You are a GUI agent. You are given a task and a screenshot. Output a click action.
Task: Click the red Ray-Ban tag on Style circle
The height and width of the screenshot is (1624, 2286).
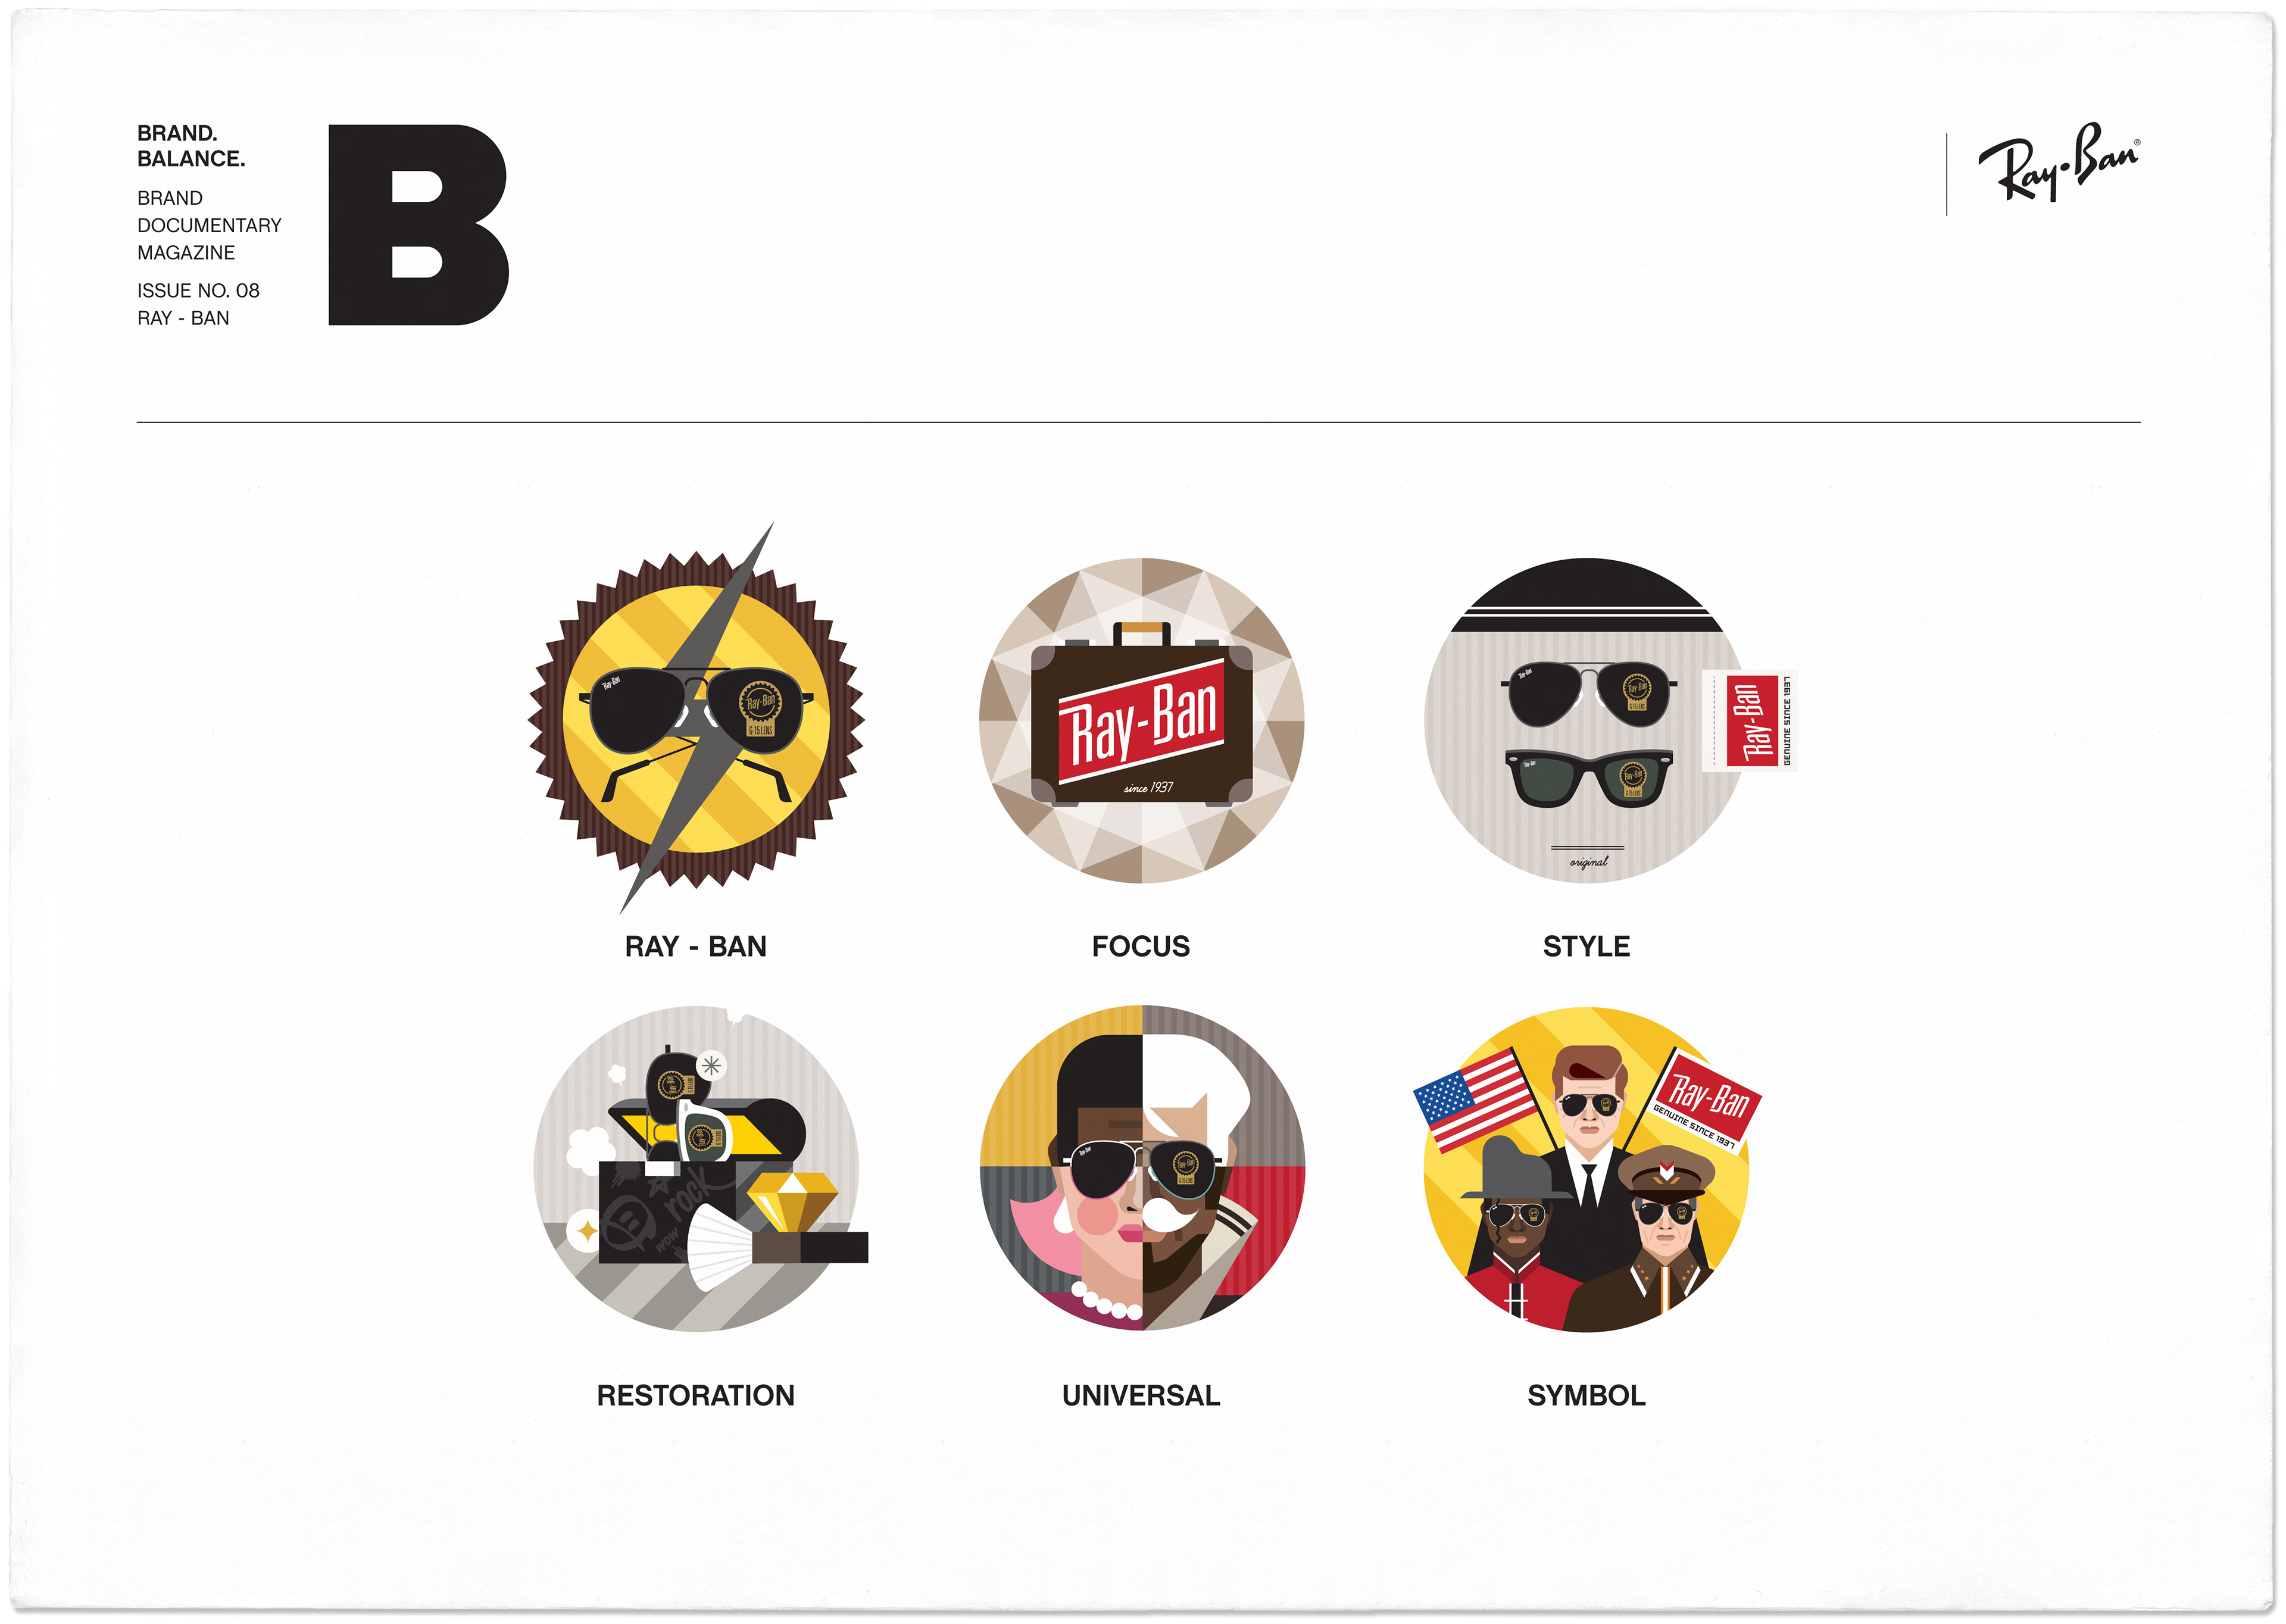(1750, 721)
